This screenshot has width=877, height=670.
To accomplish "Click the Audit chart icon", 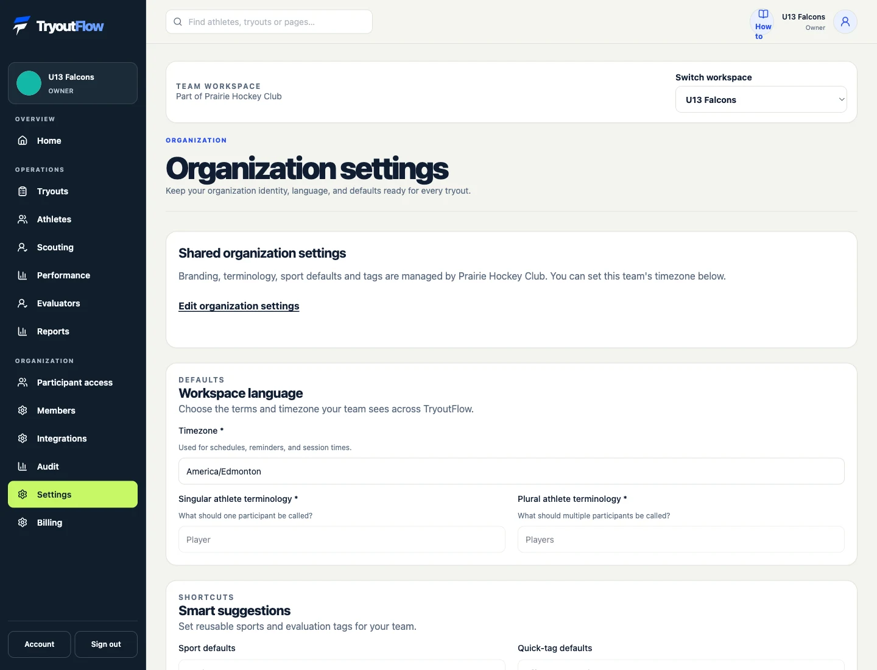I will tap(23, 467).
